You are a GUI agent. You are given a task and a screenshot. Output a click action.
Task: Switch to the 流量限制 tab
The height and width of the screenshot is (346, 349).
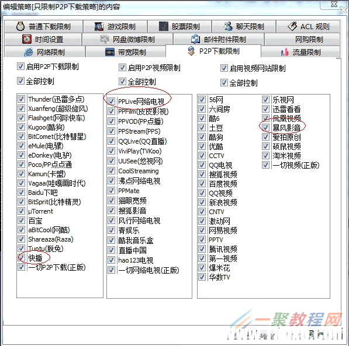coord(300,53)
